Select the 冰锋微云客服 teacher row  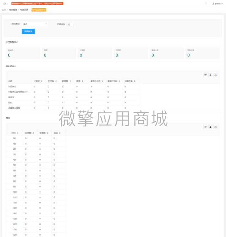[73, 108]
